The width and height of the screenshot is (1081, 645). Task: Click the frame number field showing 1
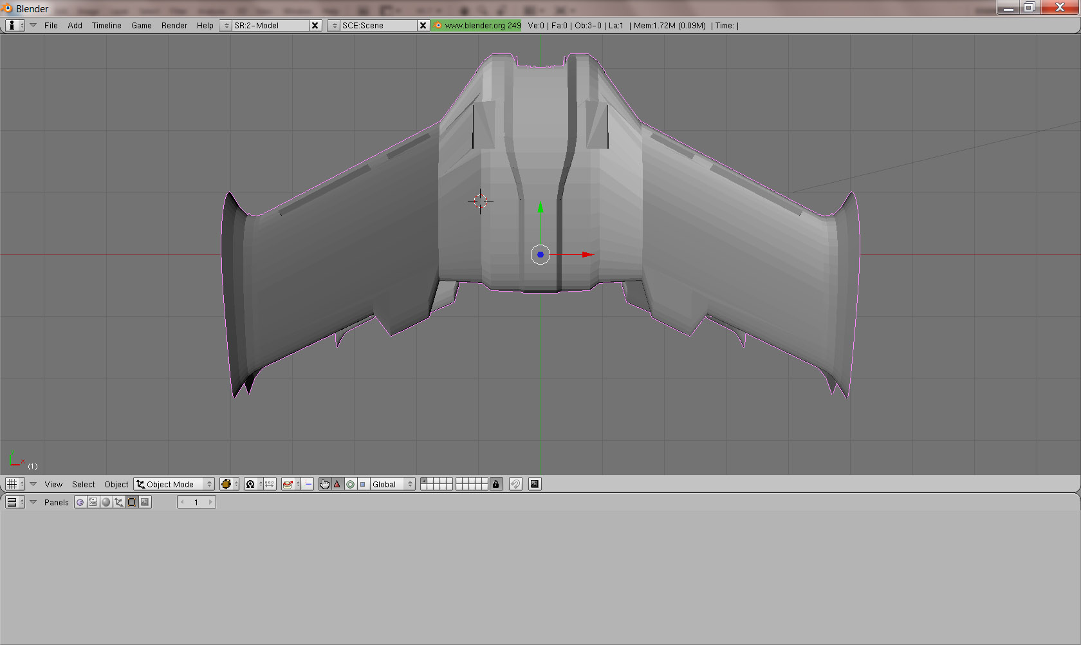click(196, 502)
